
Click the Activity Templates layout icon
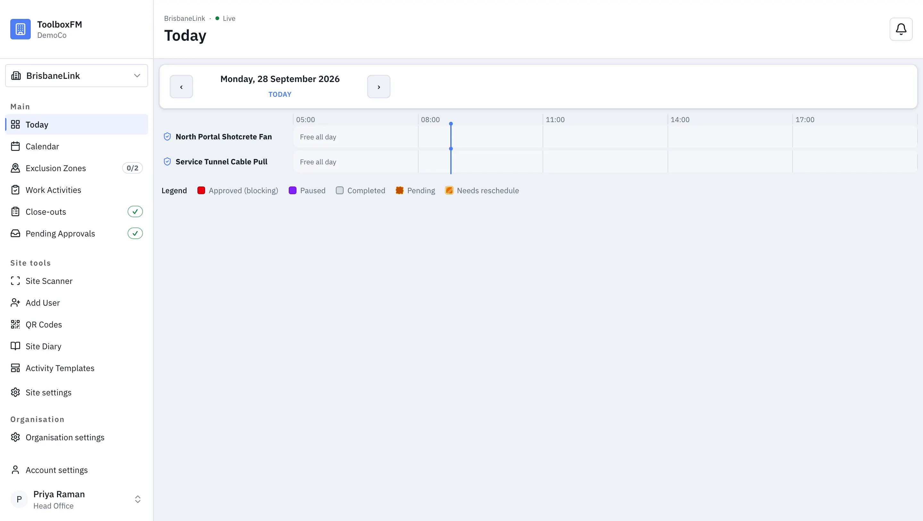[x=15, y=368]
